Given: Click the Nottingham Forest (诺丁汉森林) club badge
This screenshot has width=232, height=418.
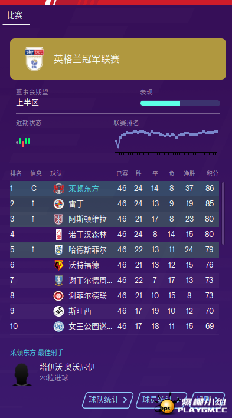Looking at the screenshot, I should (x=58, y=235).
